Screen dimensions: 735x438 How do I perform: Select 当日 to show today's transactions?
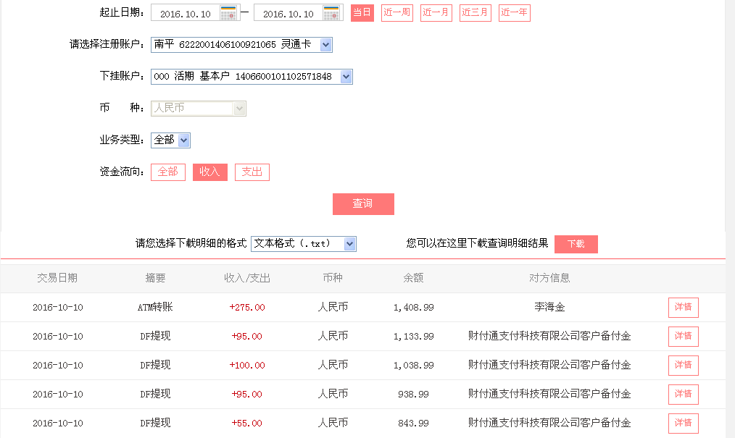coord(362,12)
